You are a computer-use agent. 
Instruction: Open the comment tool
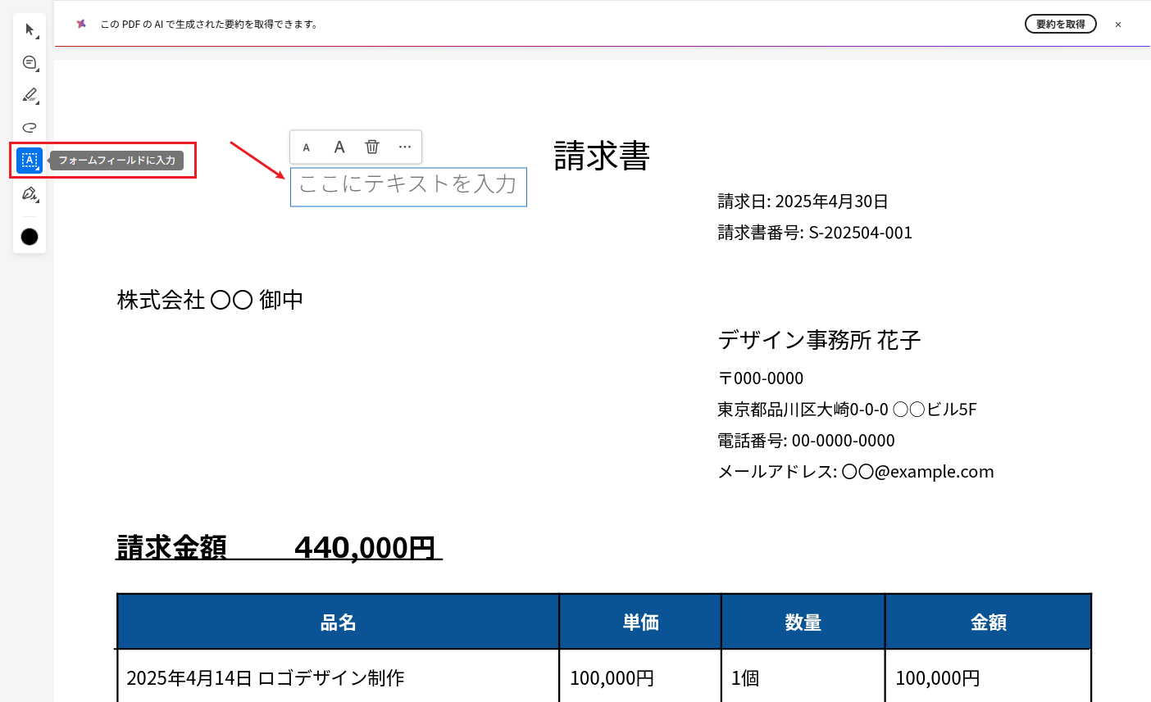(30, 63)
